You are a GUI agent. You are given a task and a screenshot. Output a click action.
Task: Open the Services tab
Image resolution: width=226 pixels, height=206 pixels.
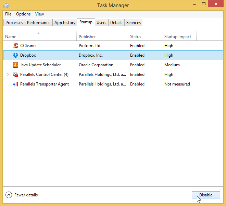tap(133, 23)
